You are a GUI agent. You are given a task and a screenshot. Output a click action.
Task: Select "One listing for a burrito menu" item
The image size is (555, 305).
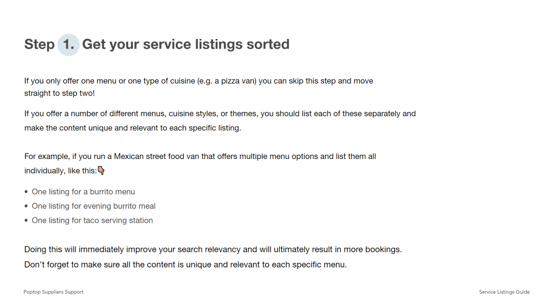(x=83, y=192)
